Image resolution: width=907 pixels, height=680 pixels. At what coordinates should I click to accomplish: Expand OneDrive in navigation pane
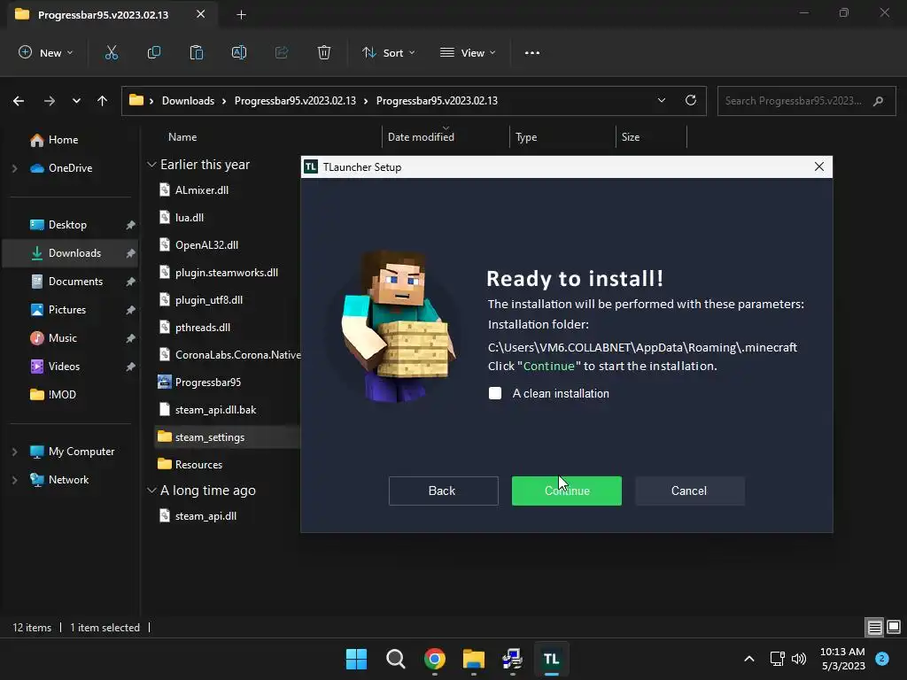(x=14, y=168)
